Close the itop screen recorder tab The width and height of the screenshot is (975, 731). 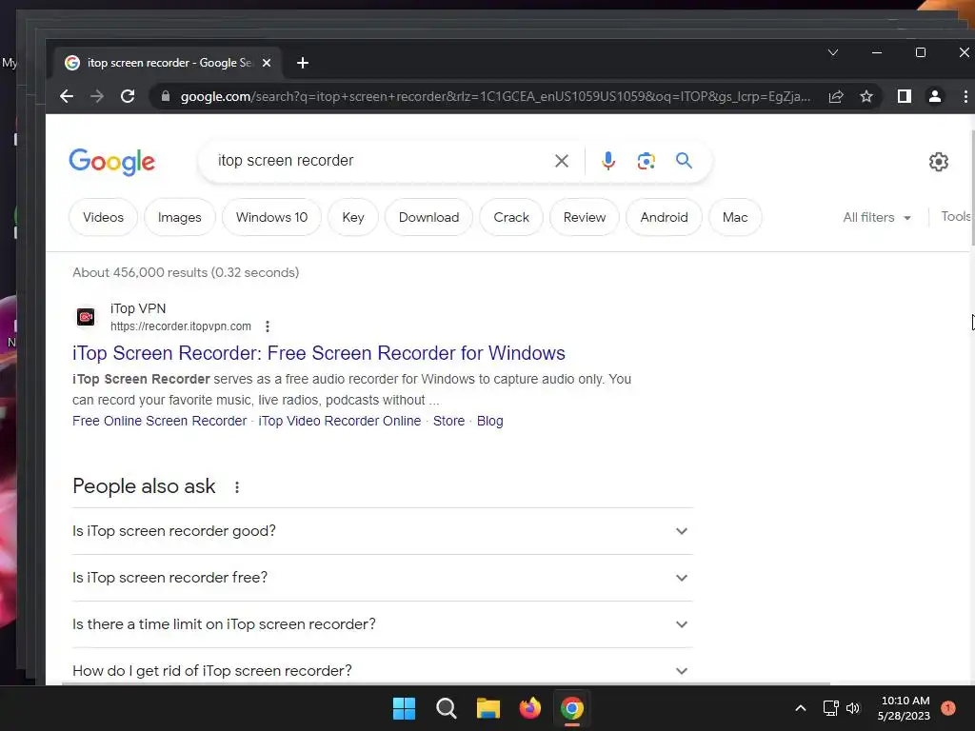267,63
